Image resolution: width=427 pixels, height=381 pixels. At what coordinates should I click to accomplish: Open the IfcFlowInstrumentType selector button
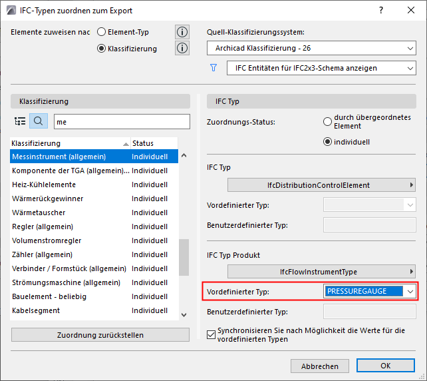(x=321, y=271)
